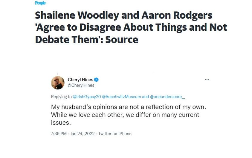
Task: Open Cheryl Hines profile avatar
Action: click(58, 83)
